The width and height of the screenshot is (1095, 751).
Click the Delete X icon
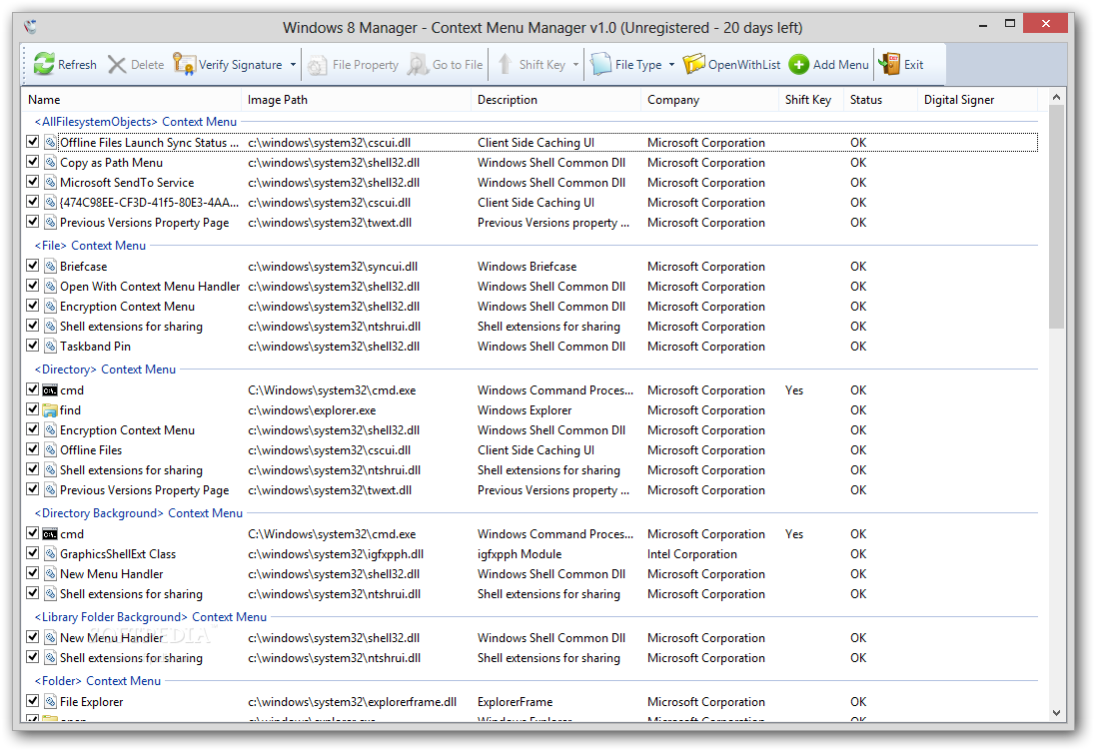click(117, 65)
